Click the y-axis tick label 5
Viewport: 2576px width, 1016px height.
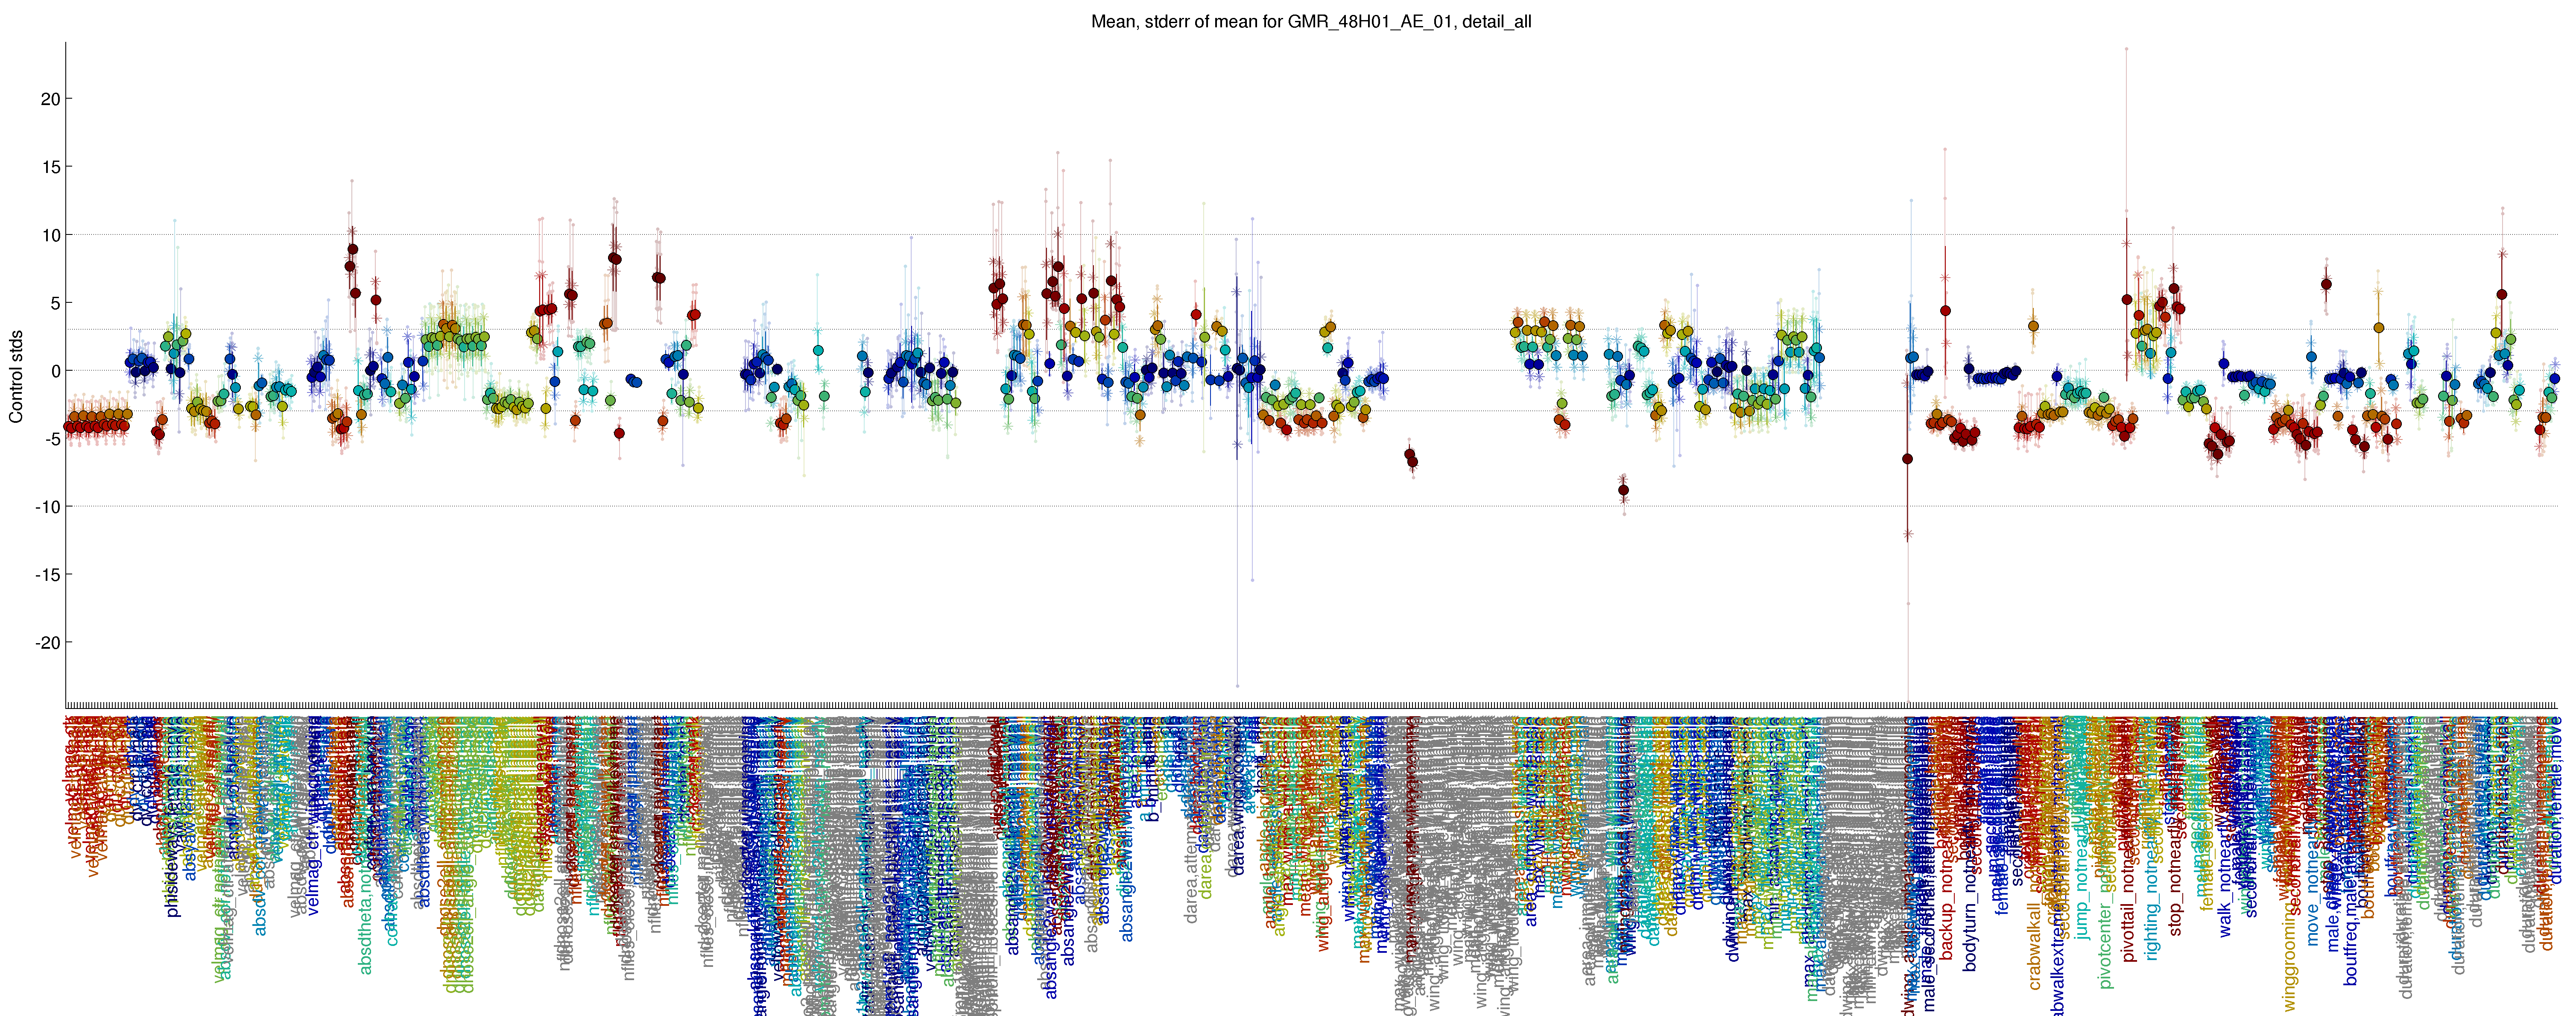[55, 303]
